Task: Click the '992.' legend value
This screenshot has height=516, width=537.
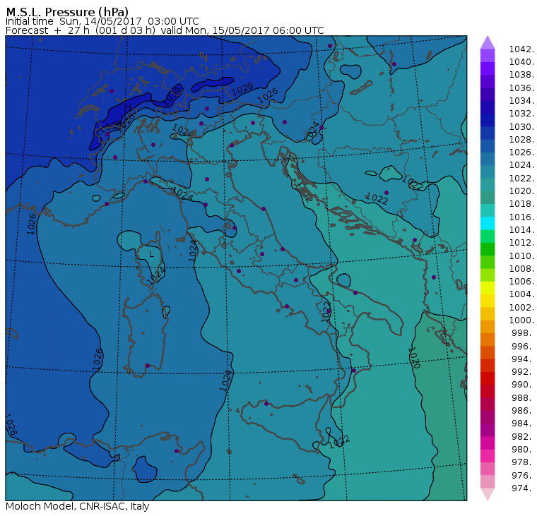Action: (x=523, y=372)
